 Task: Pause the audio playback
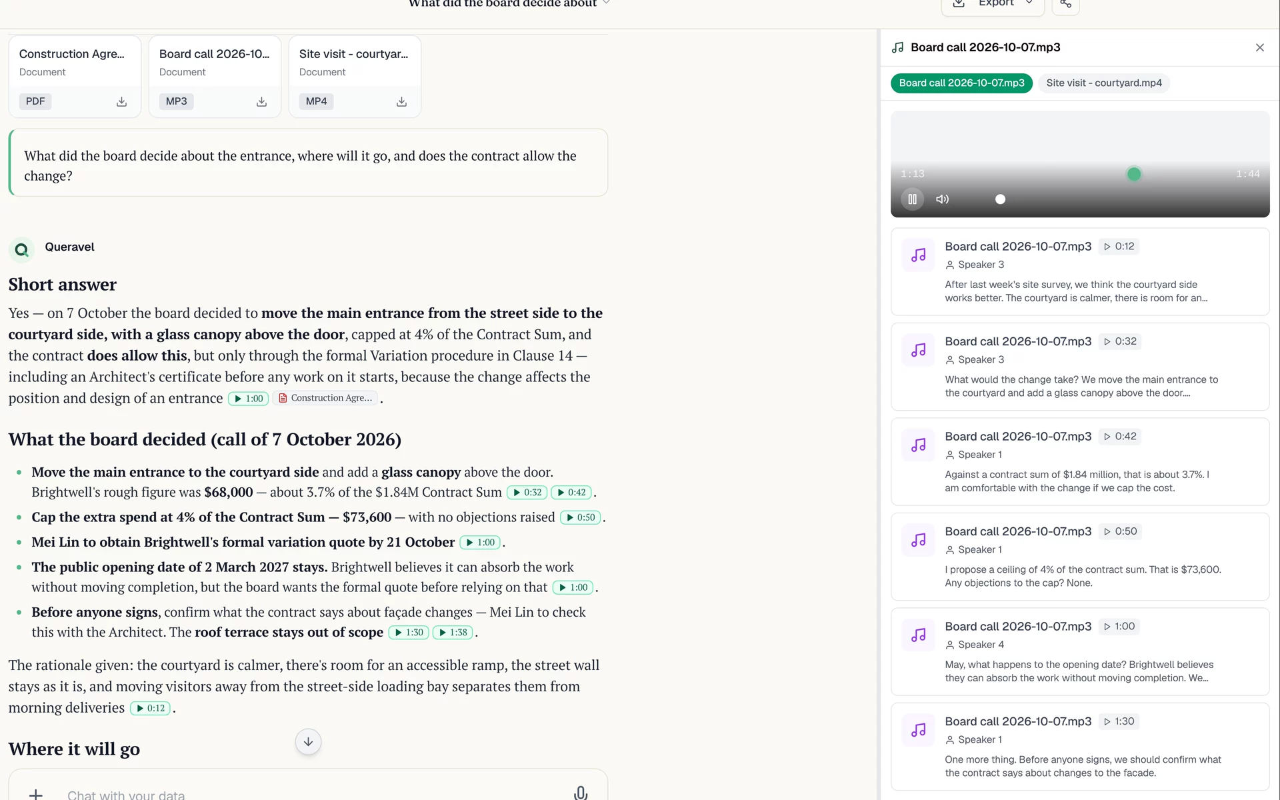click(912, 199)
